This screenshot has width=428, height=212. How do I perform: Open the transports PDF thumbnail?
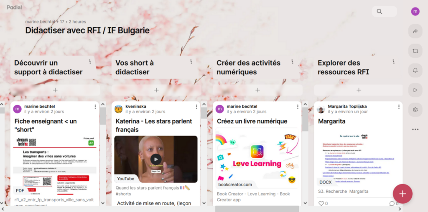click(x=55, y=165)
